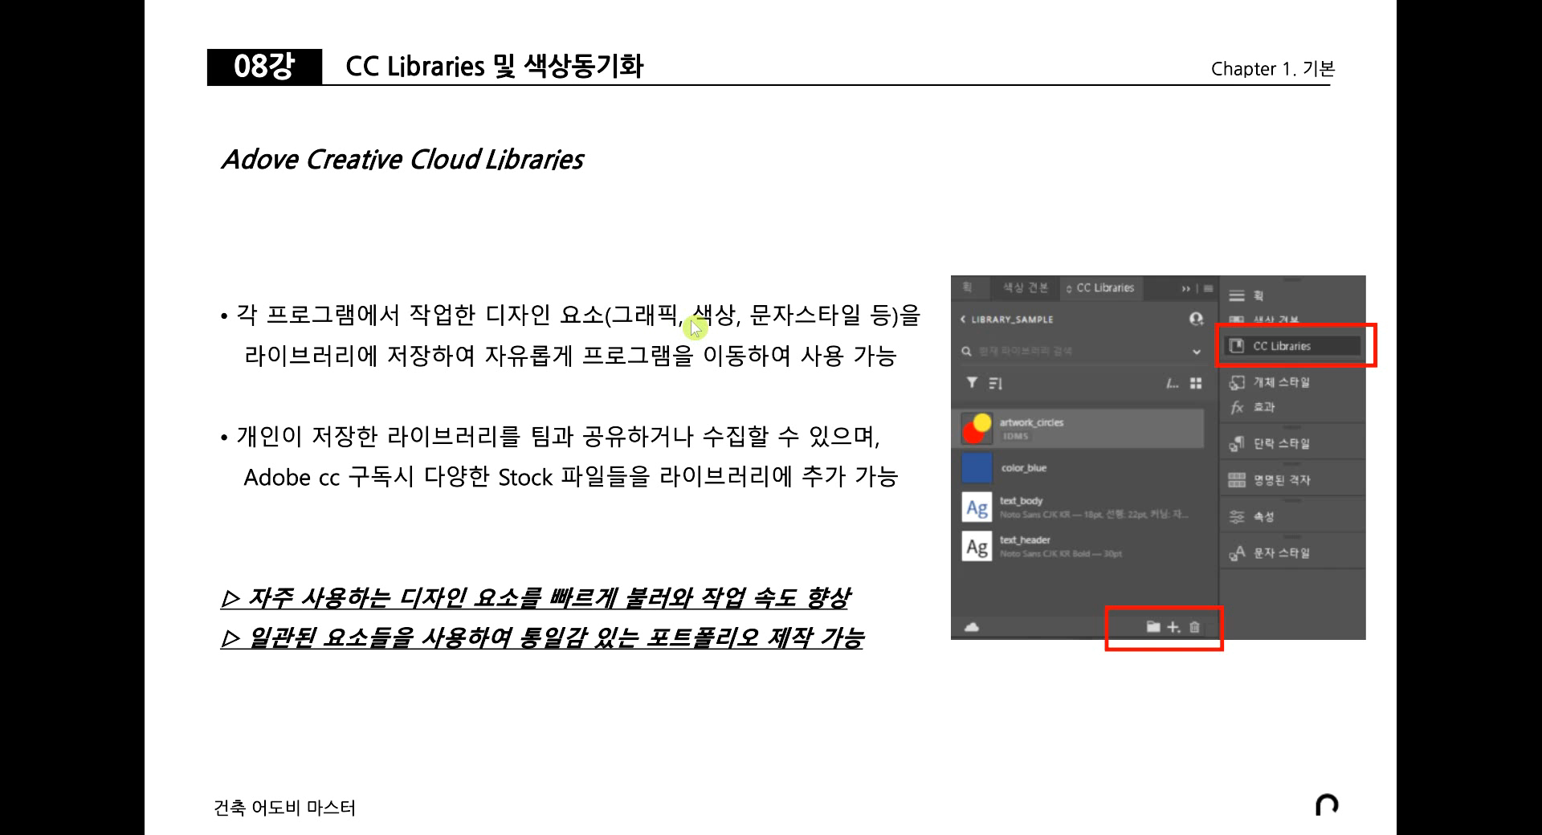This screenshot has width=1542, height=835.
Task: Switch library to grid view
Action: 1196,384
